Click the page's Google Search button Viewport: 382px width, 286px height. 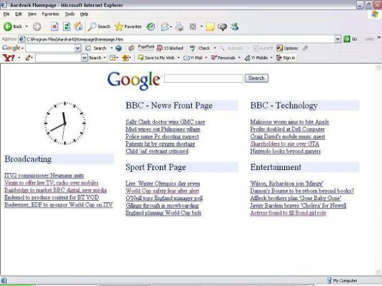click(257, 78)
